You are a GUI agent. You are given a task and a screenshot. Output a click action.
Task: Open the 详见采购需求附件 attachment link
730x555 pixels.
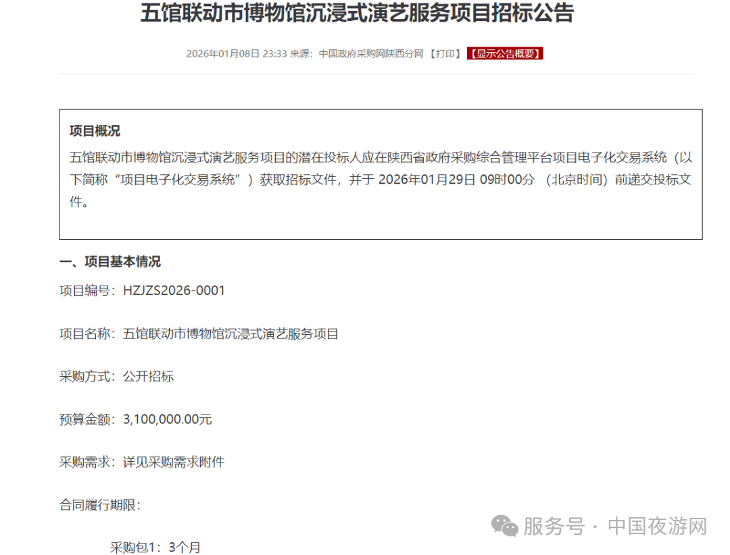(x=174, y=462)
